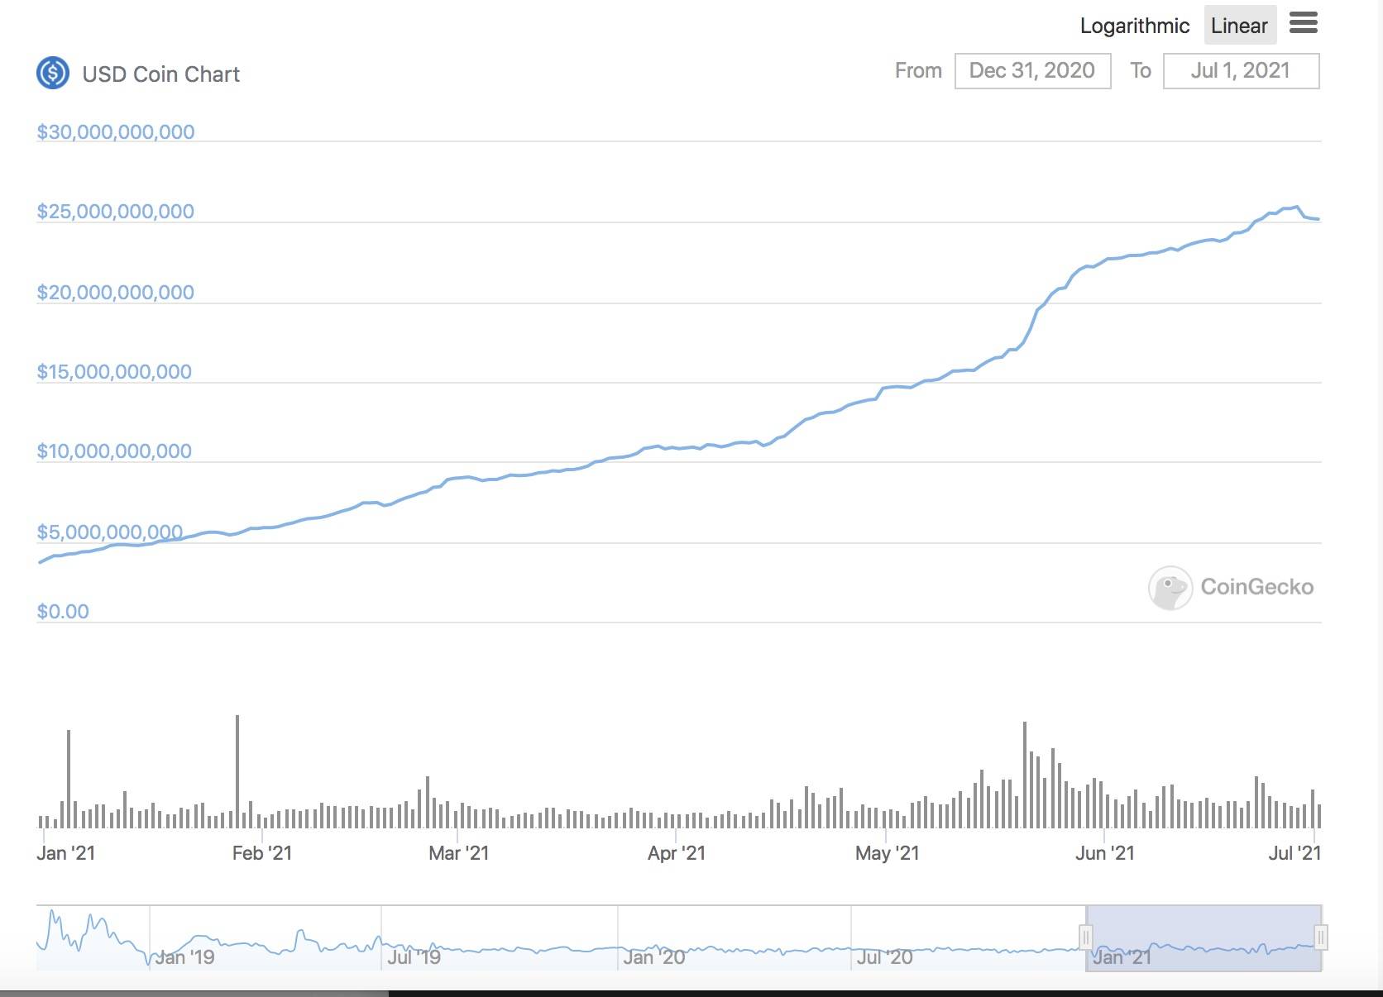Screen dimensions: 1383x997
Task: Click the Mar '21 x-axis label
Action: click(x=459, y=853)
